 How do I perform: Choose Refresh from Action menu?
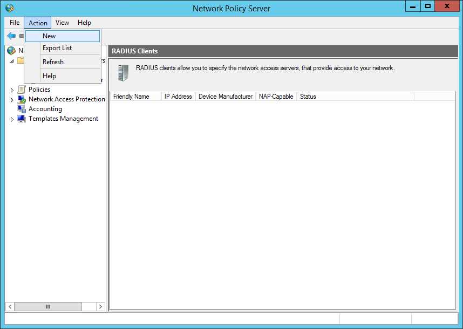click(63, 62)
